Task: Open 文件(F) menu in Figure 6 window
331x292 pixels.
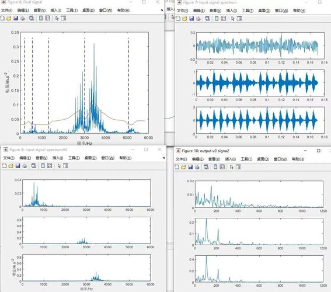Action: (x=6, y=11)
